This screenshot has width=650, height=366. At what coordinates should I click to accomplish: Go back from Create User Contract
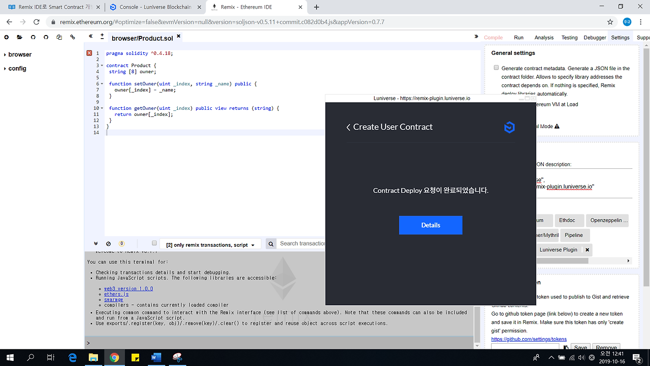pyautogui.click(x=348, y=127)
